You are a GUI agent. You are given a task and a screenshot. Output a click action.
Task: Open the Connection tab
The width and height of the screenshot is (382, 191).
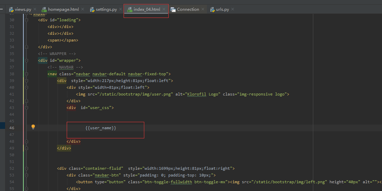188,9
